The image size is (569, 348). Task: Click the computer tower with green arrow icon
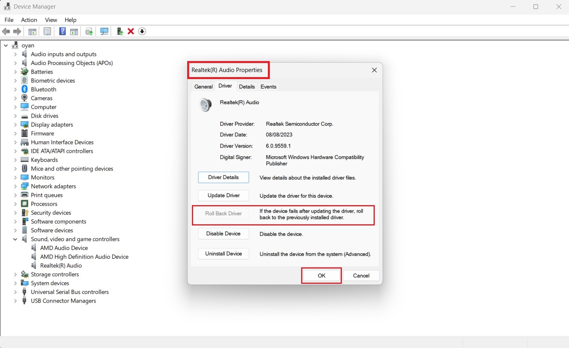pos(120,31)
